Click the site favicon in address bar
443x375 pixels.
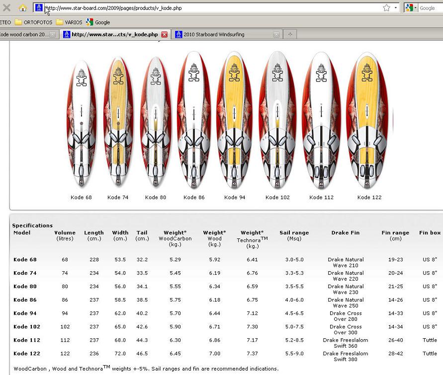39,8
